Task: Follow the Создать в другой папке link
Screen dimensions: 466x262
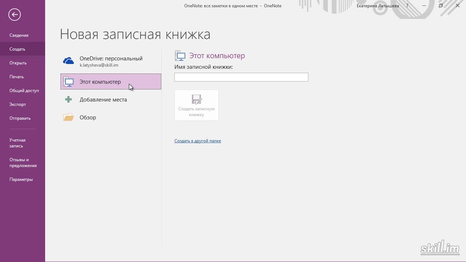Action: [x=198, y=141]
